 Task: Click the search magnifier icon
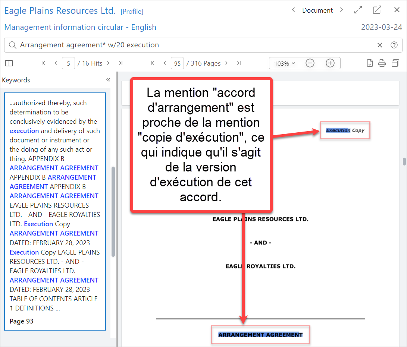click(x=12, y=45)
